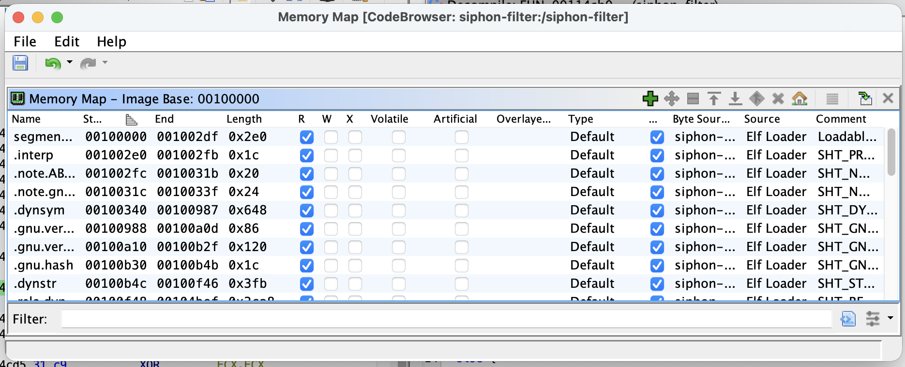Sort by Name column header
905x367 pixels.
point(26,119)
